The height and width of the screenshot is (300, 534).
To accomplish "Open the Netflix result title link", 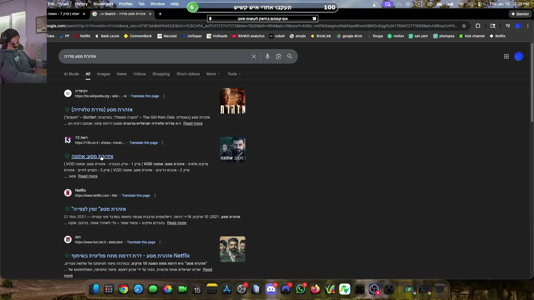I will (98, 209).
